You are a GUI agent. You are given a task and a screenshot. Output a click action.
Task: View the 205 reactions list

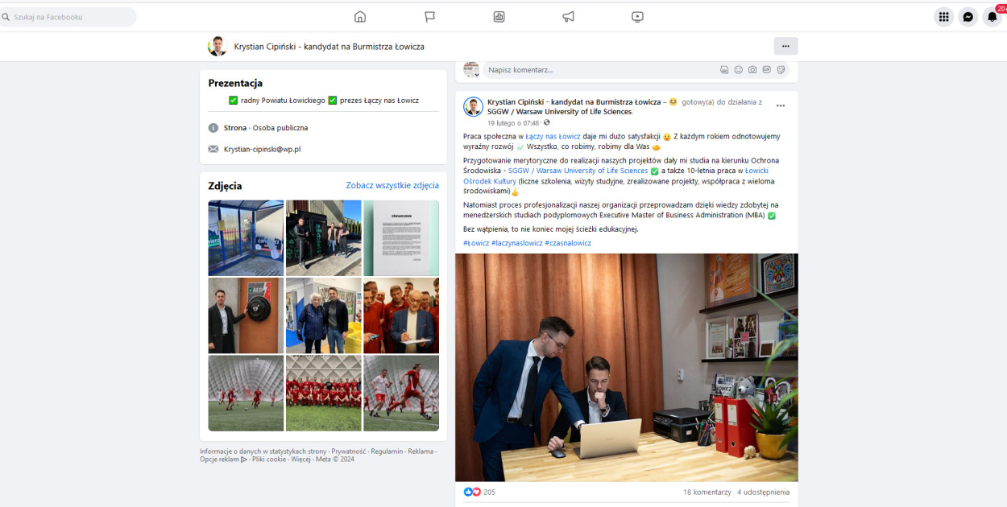(x=489, y=492)
